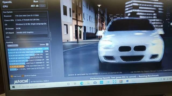Toggle the ranking Details button

pyautogui.click(x=47, y=45)
